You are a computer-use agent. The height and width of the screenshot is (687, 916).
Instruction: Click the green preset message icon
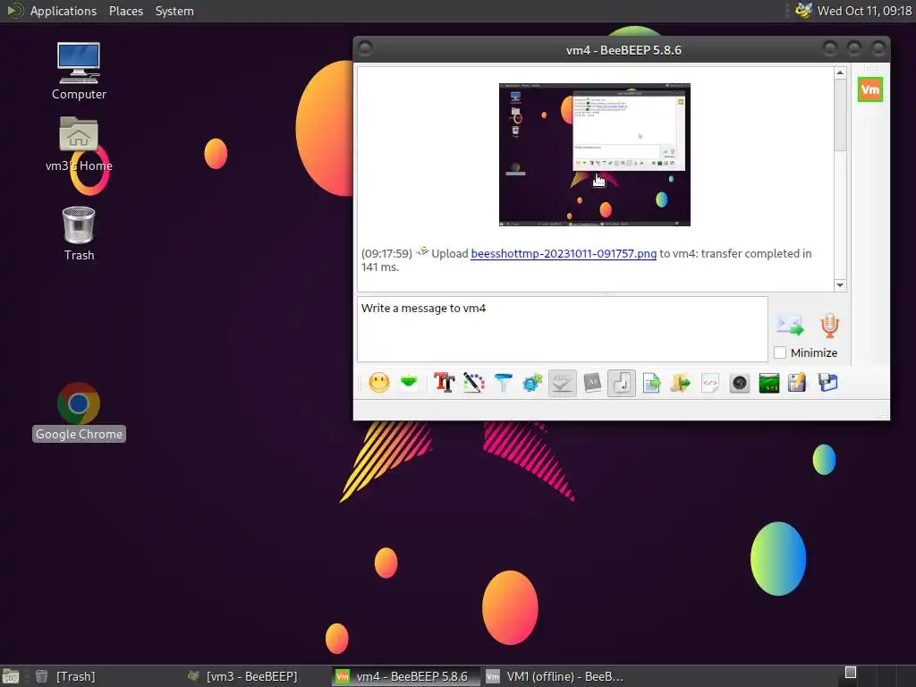point(409,383)
